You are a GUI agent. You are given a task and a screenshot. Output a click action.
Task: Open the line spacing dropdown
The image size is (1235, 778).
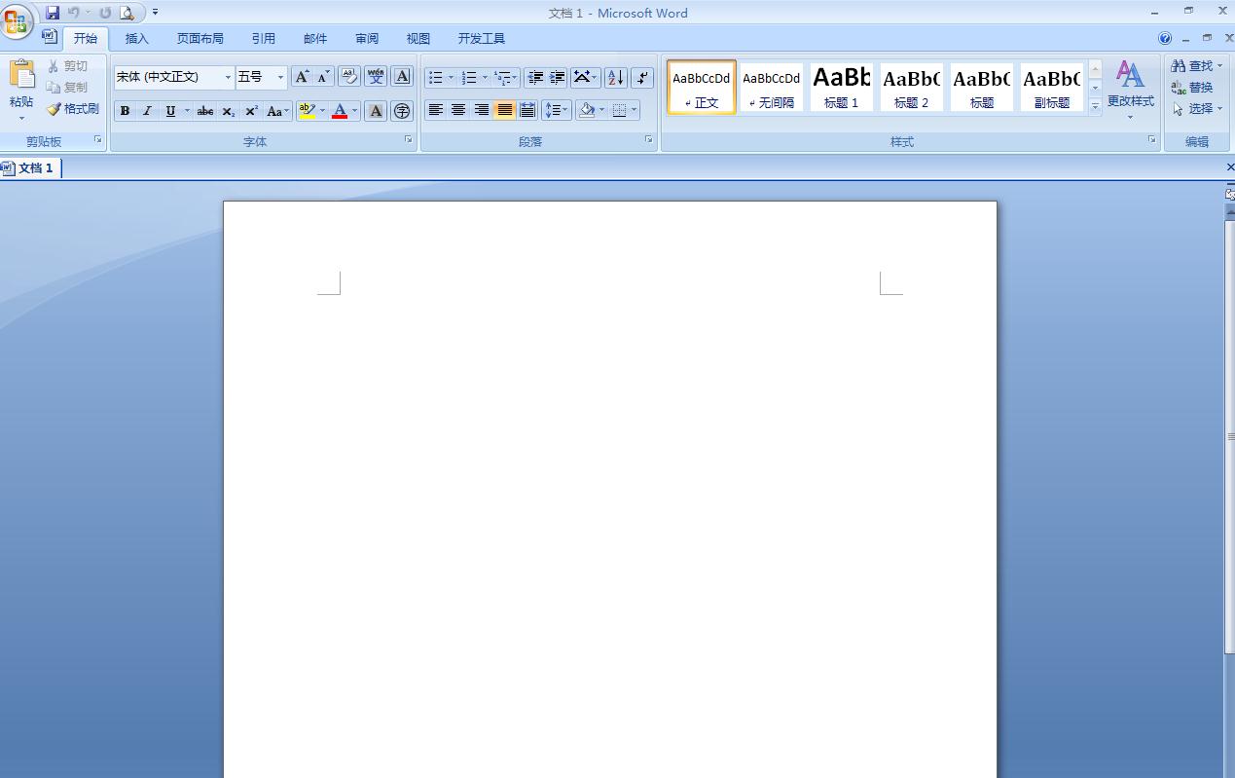[x=556, y=110]
